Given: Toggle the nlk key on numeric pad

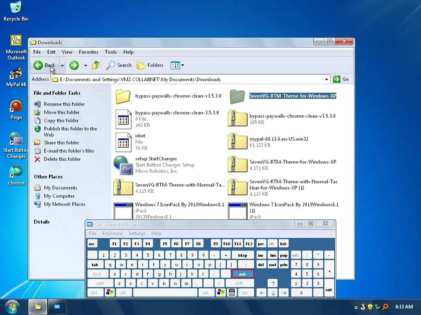Looking at the screenshot, I should coord(295,255).
